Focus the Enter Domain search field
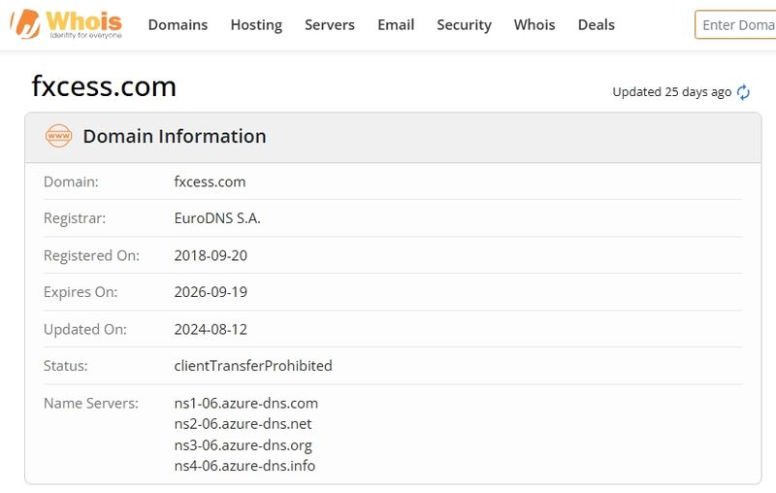The width and height of the screenshot is (776, 493). pyautogui.click(x=735, y=25)
